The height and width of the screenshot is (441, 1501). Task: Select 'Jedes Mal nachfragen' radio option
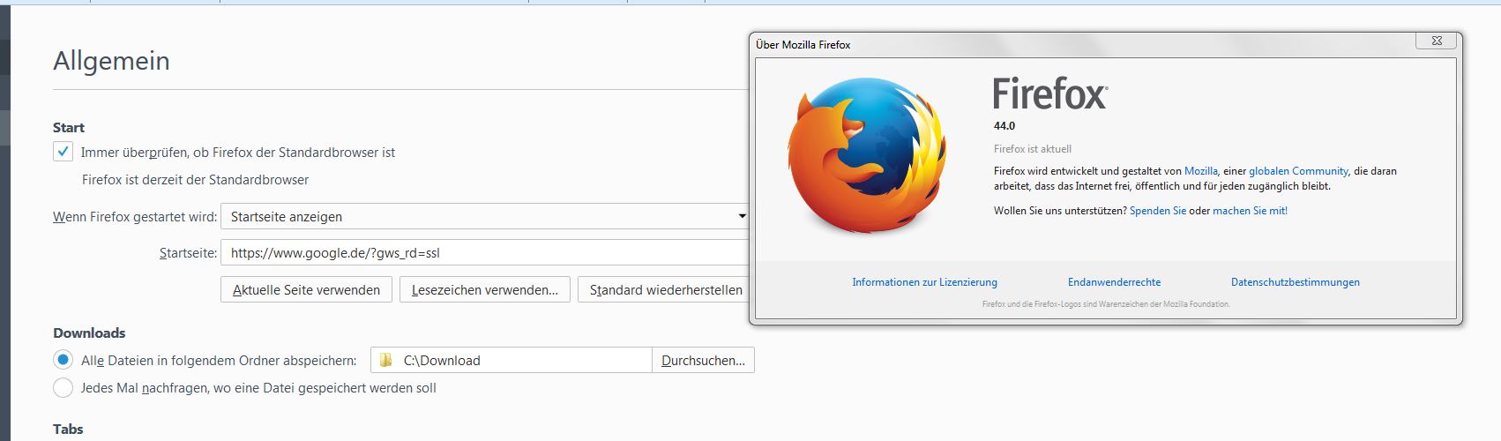click(63, 388)
